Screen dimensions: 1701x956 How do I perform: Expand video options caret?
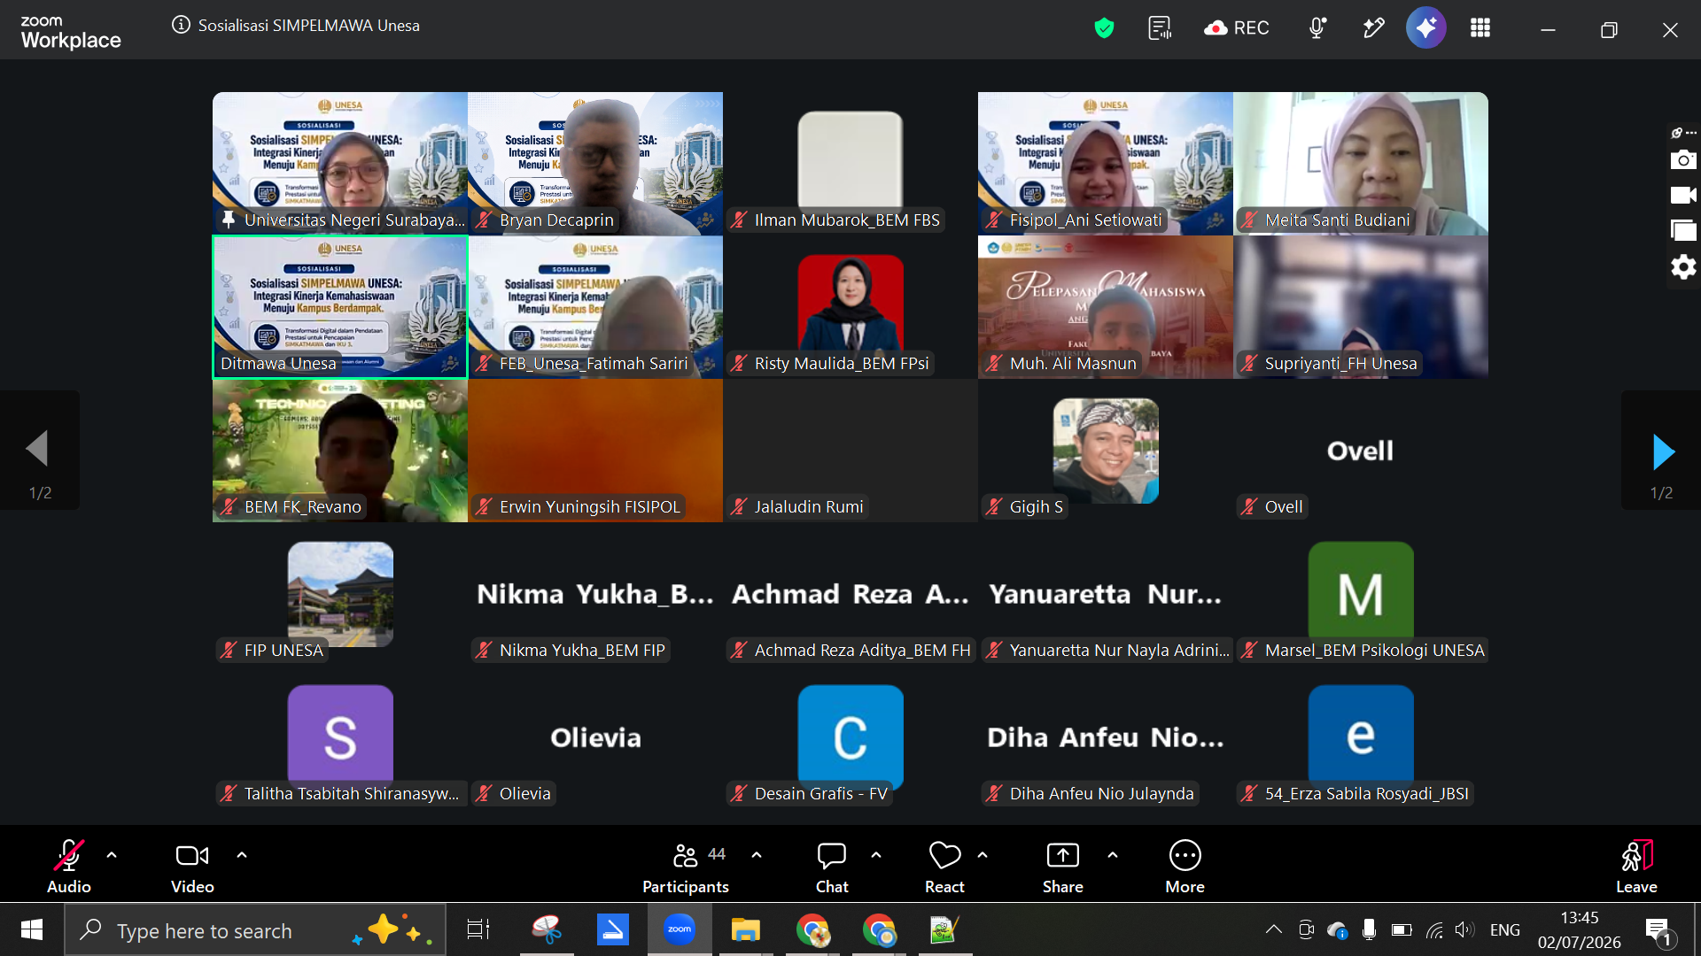pos(242,855)
